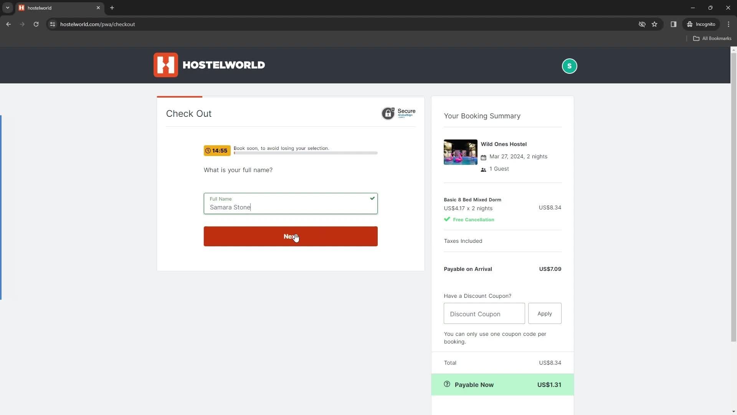Screen dimensions: 737x415
Task: Click the timer/clock icon near countdown
Action: pyautogui.click(x=208, y=151)
